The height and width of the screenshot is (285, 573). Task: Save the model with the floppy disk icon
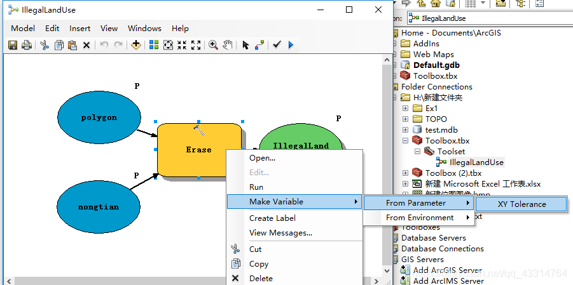[x=13, y=45]
